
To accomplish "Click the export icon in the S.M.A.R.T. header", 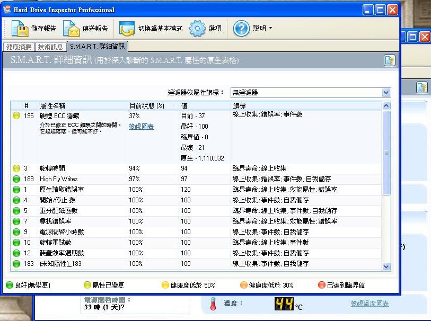I will coord(390,60).
